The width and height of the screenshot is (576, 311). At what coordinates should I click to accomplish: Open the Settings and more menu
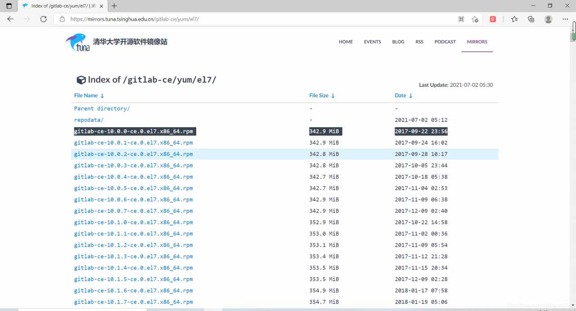tap(566, 19)
